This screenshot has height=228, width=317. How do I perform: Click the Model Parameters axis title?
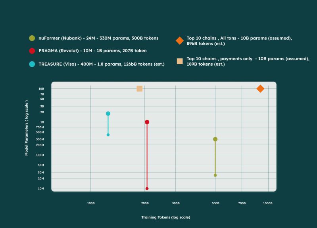tap(27, 128)
